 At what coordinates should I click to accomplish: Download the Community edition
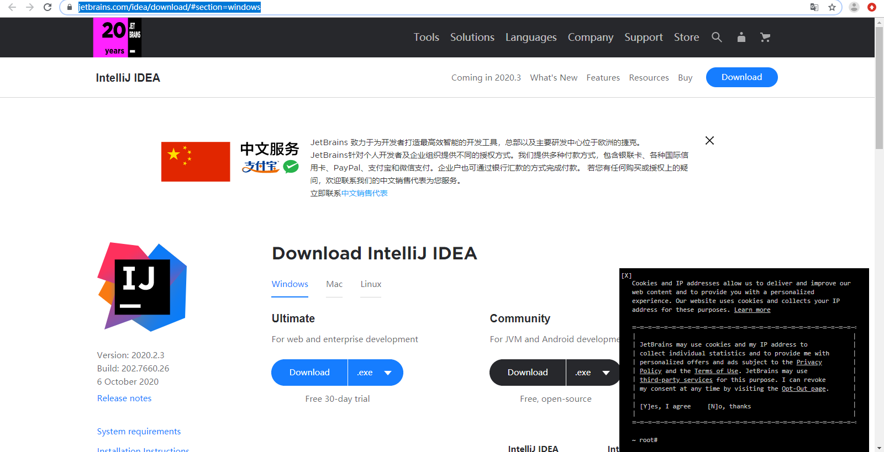point(528,373)
